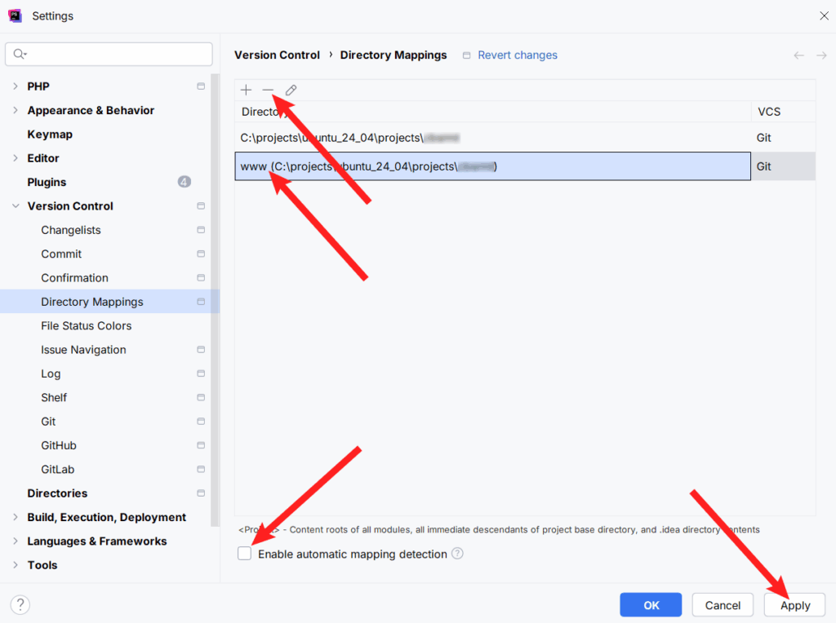
Task: Expand the Languages & Frameworks node
Action: click(x=16, y=541)
